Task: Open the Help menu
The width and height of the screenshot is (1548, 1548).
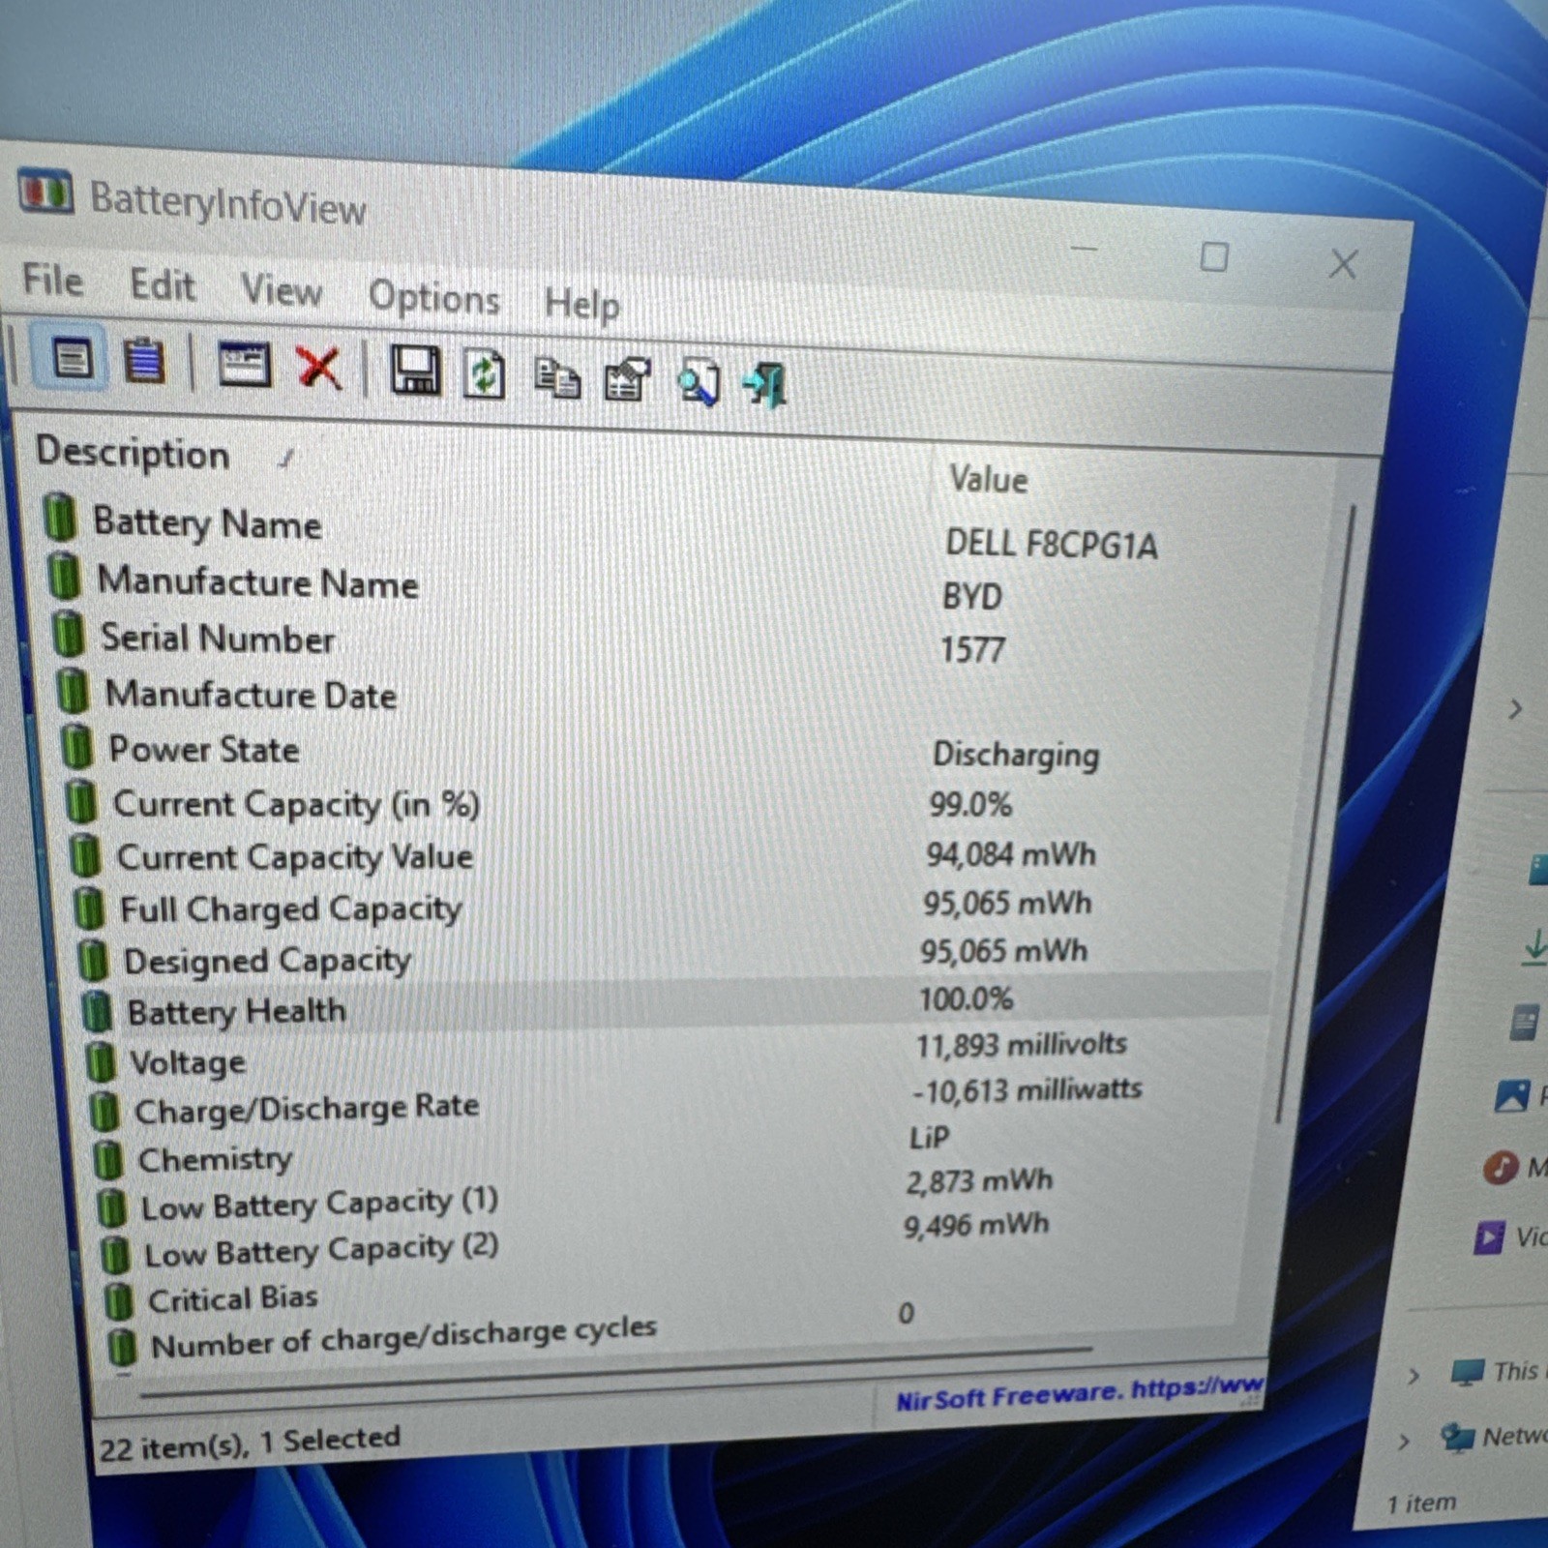Action: click(x=581, y=304)
